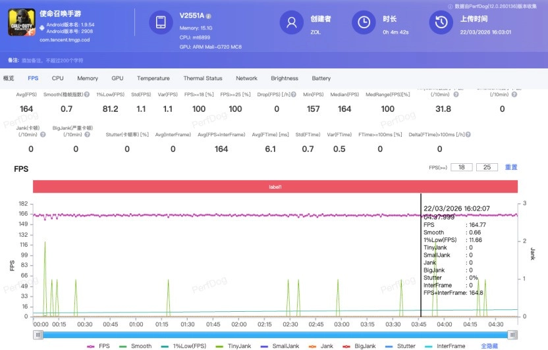Hide the Stutter series in legend
This screenshot has width=548, height=350.
point(400,345)
